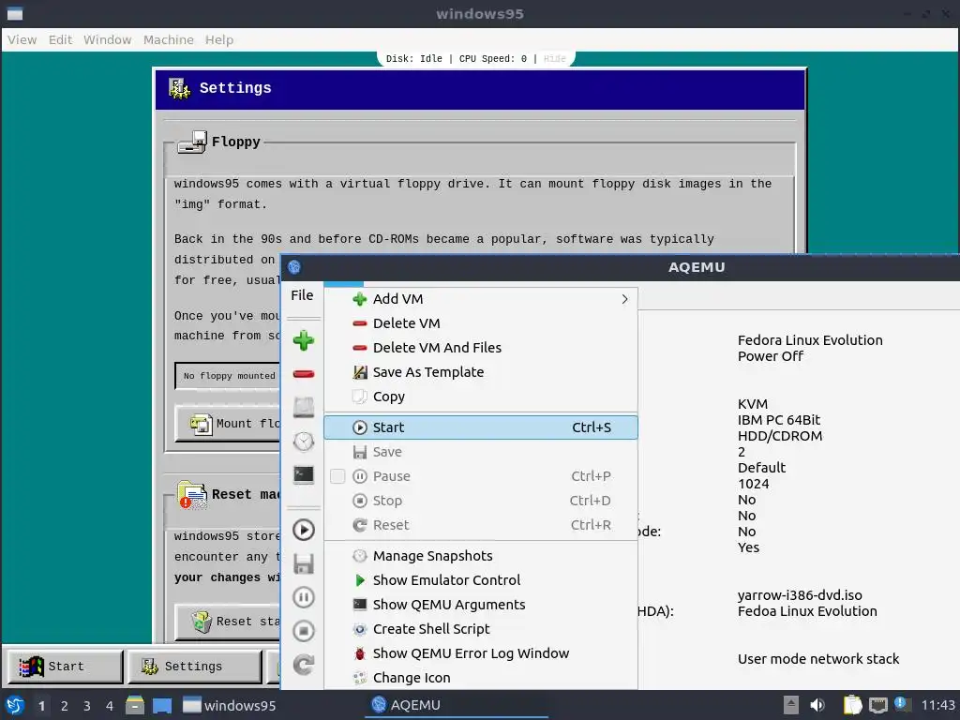This screenshot has width=960, height=720.
Task: Select Delete VM And Files entry
Action: [x=481, y=348]
